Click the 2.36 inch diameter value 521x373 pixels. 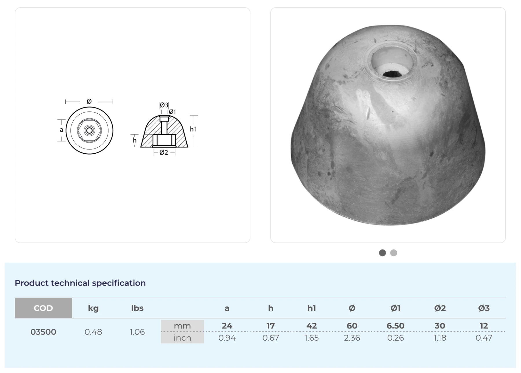pyautogui.click(x=352, y=338)
